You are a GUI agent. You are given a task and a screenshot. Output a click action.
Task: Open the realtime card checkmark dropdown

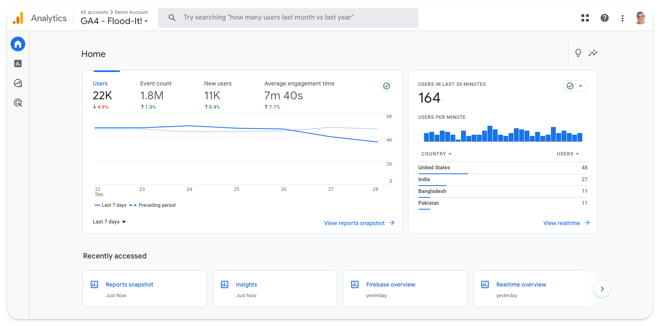(x=575, y=86)
